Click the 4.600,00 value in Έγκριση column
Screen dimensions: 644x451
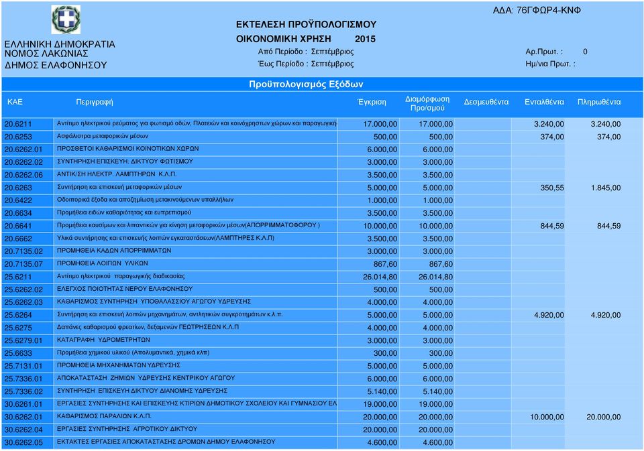tap(382, 443)
